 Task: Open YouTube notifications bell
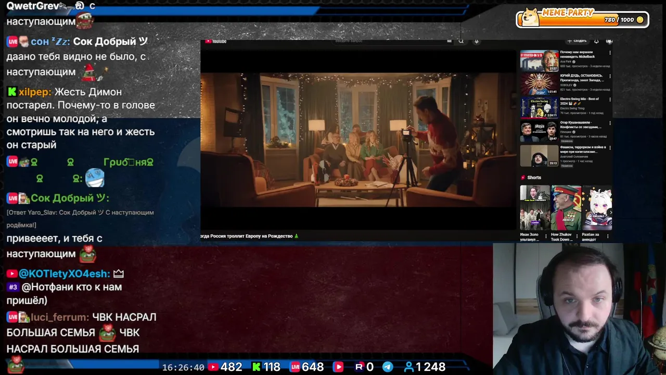tap(596, 41)
